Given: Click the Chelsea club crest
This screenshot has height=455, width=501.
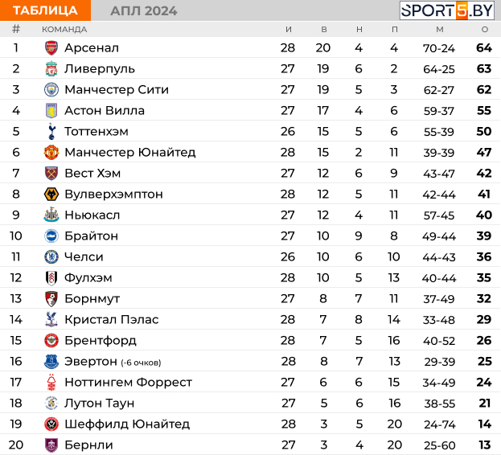Looking at the screenshot, I should (51, 256).
